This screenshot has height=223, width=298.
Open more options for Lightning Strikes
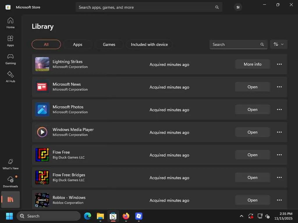279,64
